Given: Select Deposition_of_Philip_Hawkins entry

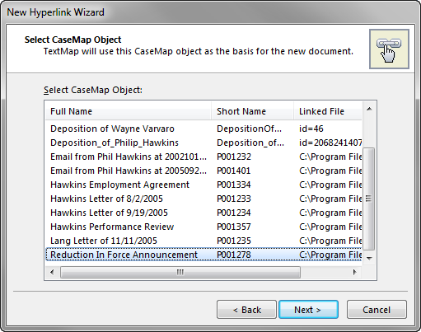Looking at the screenshot, I should [203, 143].
